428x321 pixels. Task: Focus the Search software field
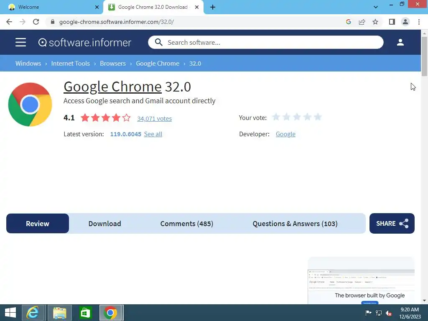click(265, 42)
